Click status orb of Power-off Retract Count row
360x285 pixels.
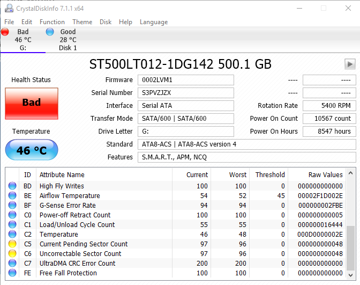click(x=12, y=215)
